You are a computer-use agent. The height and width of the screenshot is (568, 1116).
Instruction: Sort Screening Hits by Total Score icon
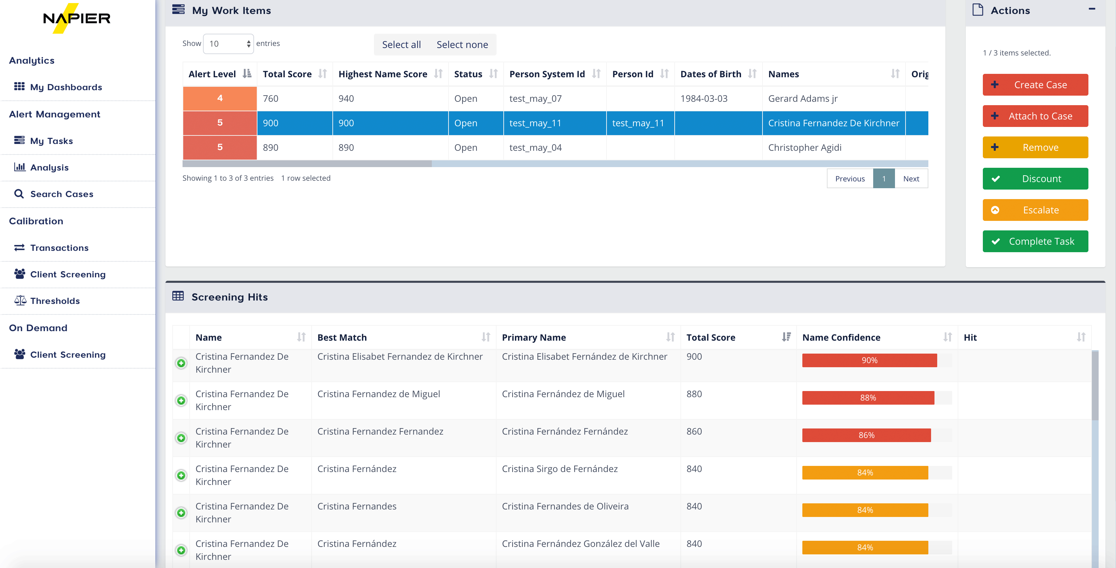coord(786,337)
